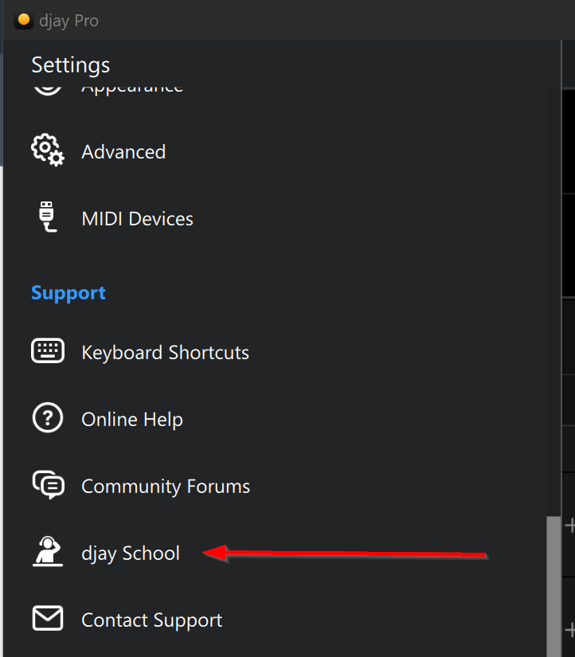This screenshot has height=657, width=575.
Task: Choose Contact Support text entry
Action: coord(151,620)
